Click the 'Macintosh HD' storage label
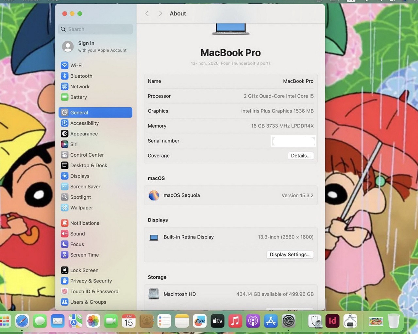 click(180, 294)
